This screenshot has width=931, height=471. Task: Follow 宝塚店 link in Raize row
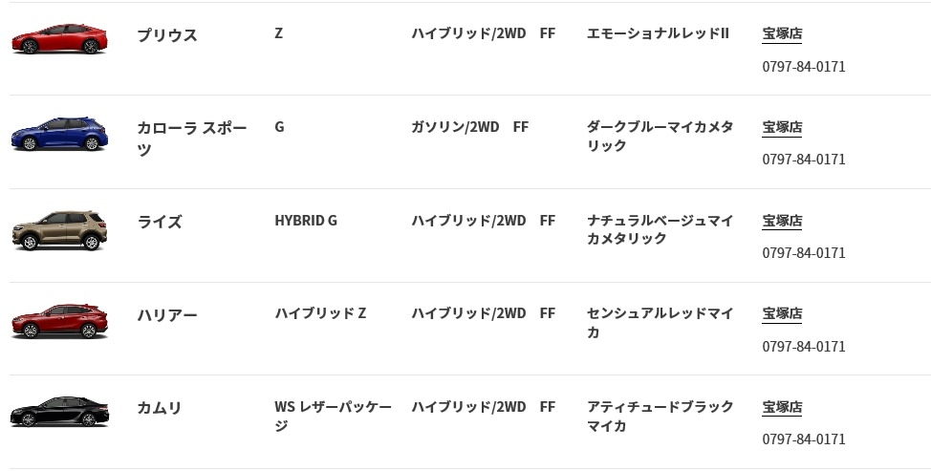(x=782, y=221)
